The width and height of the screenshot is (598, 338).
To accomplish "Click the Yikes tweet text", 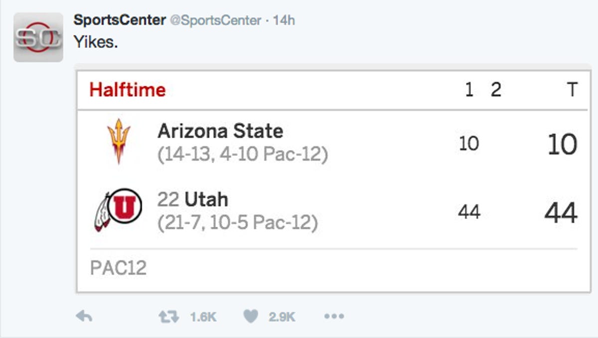I will point(96,42).
